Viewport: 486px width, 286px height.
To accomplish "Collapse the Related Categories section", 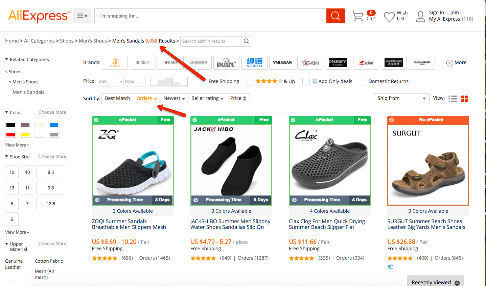I will coord(6,59).
